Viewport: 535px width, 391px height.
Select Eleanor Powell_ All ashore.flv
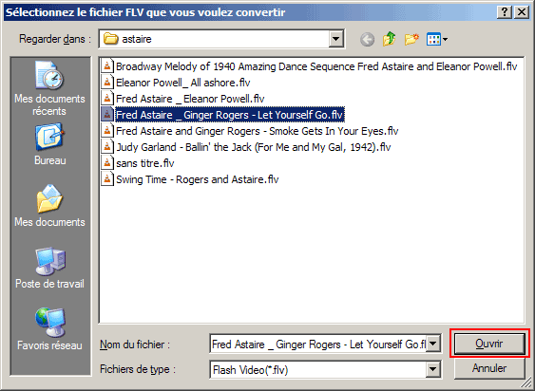click(x=182, y=83)
